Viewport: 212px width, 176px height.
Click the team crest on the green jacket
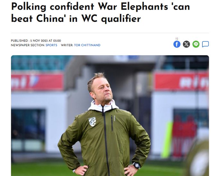coord(92,121)
